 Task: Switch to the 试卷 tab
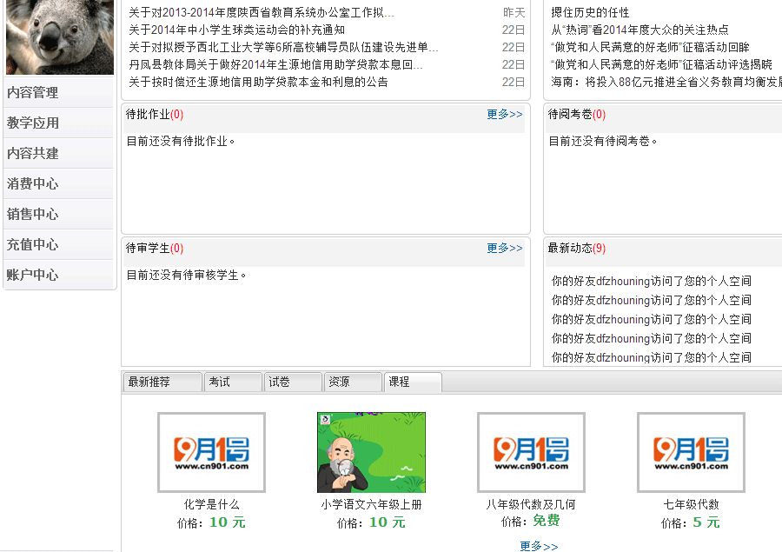(x=280, y=382)
